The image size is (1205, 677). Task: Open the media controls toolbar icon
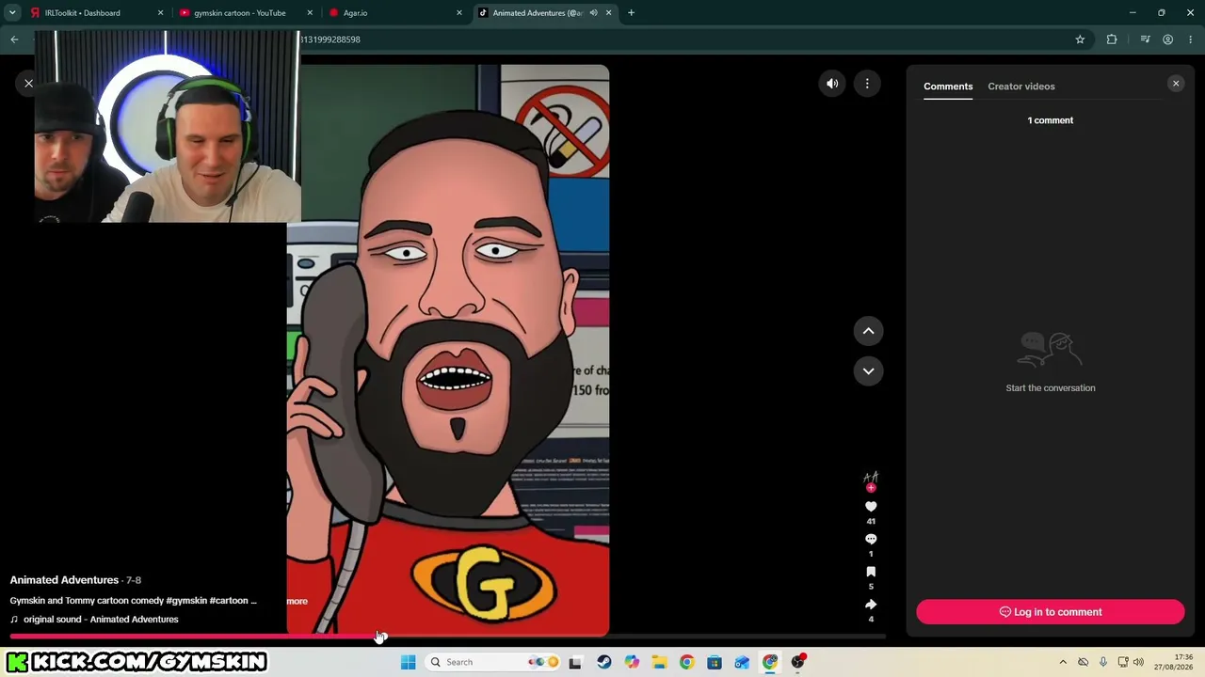pos(1145,39)
